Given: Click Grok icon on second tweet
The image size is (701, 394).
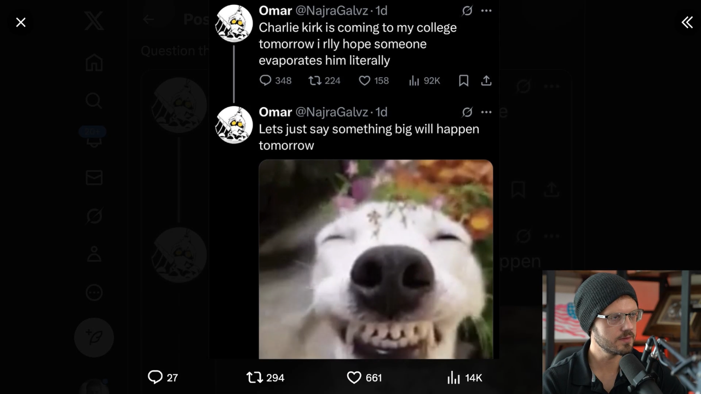Looking at the screenshot, I should click(467, 112).
